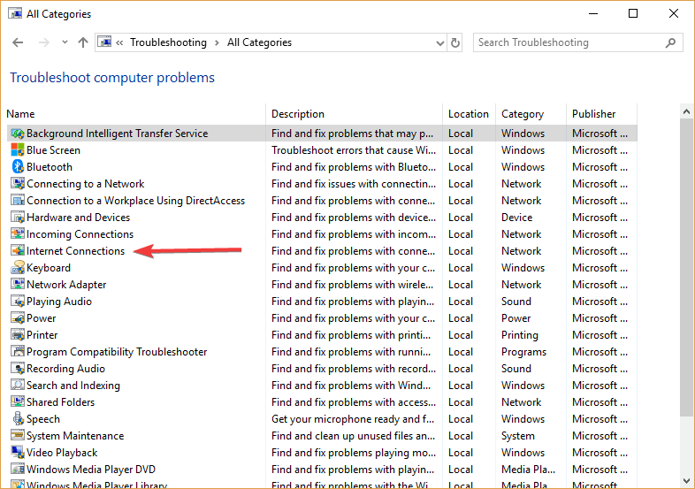Click the Search and Indexing icon
Image resolution: width=695 pixels, height=489 pixels.
(18, 386)
